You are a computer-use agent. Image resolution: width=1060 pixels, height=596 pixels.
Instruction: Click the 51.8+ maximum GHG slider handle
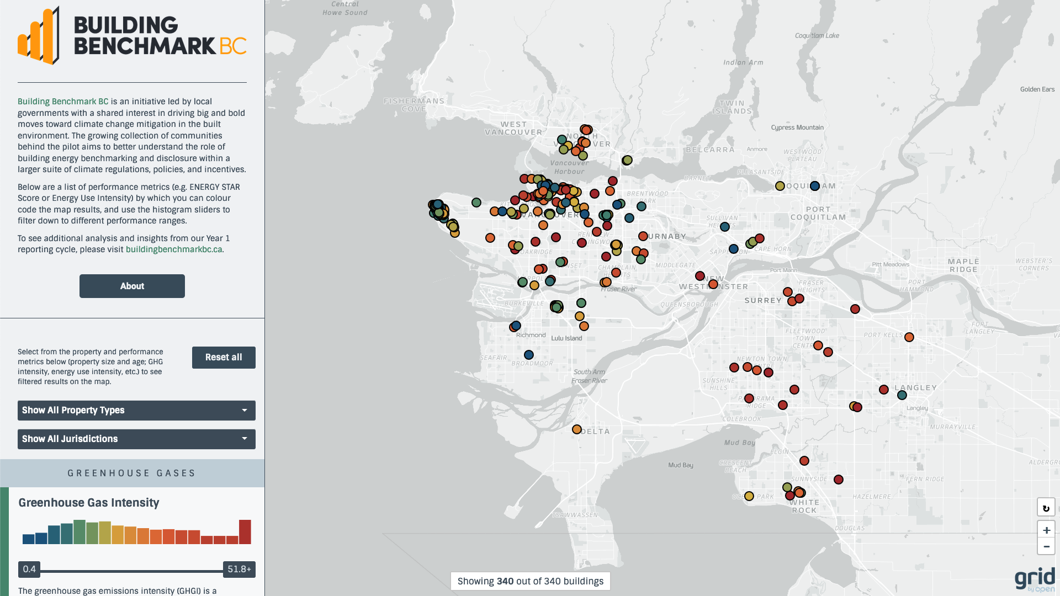(239, 569)
